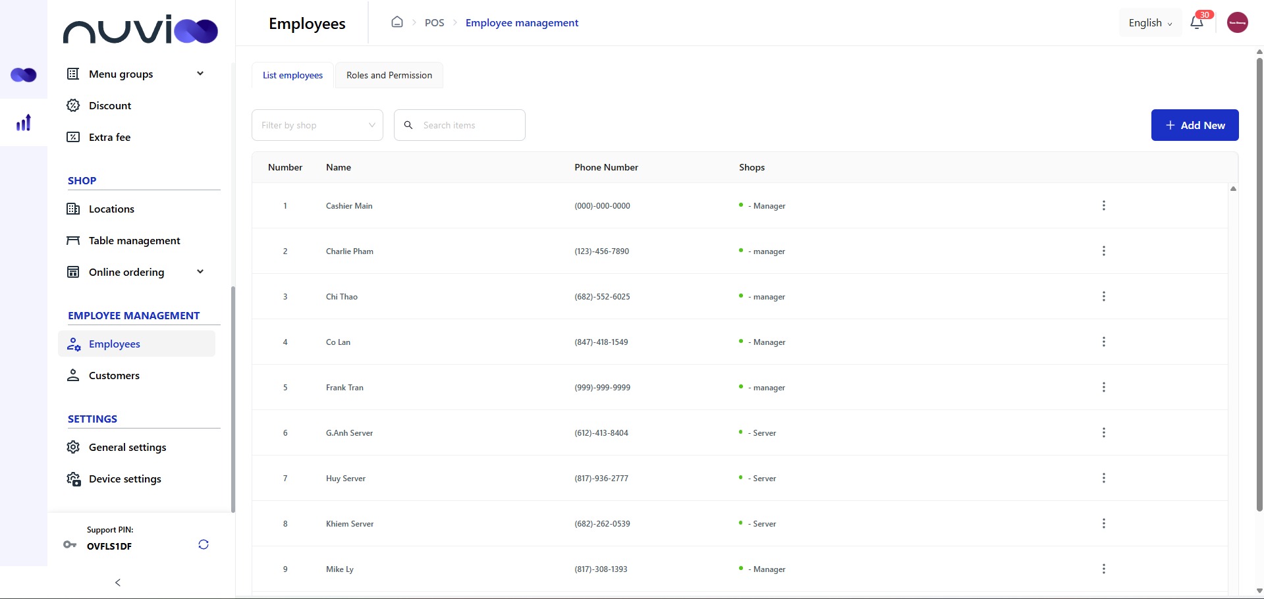1264x599 pixels.
Task: Select the Discount icon in the sidebar
Action: pos(73,105)
